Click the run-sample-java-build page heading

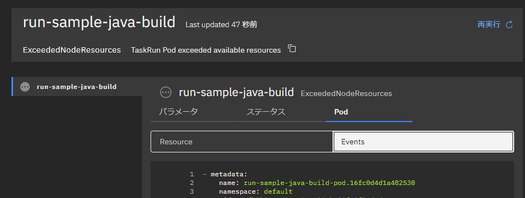(x=99, y=22)
